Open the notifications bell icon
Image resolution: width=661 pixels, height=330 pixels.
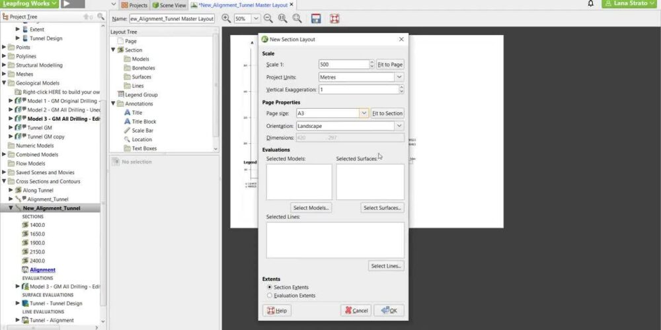tap(590, 5)
